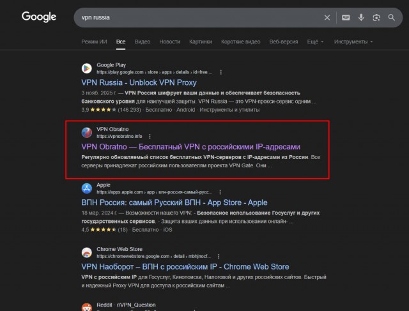Click the Google logo
The image size is (409, 311).
39,17
